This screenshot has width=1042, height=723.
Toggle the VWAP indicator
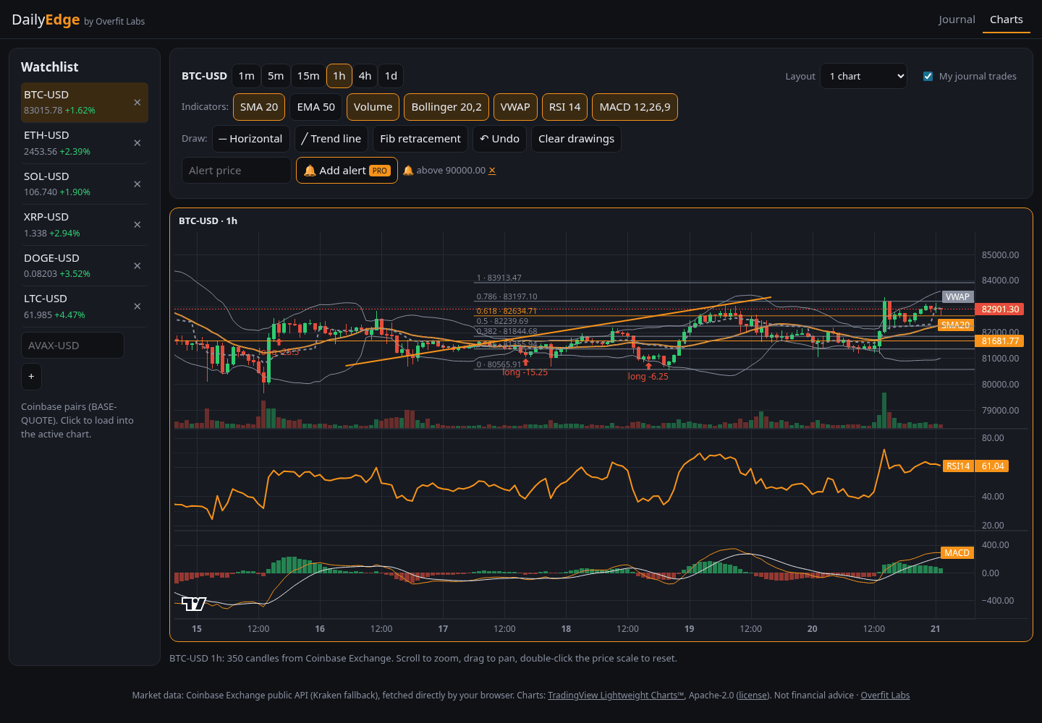pos(515,107)
